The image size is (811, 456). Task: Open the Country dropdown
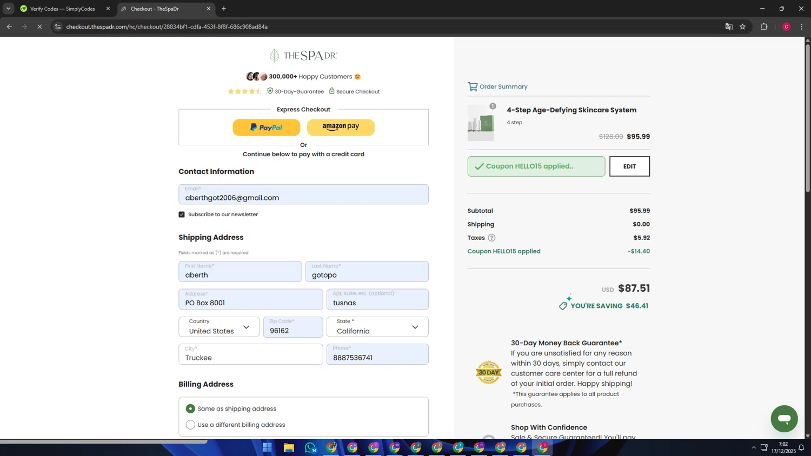(x=219, y=327)
